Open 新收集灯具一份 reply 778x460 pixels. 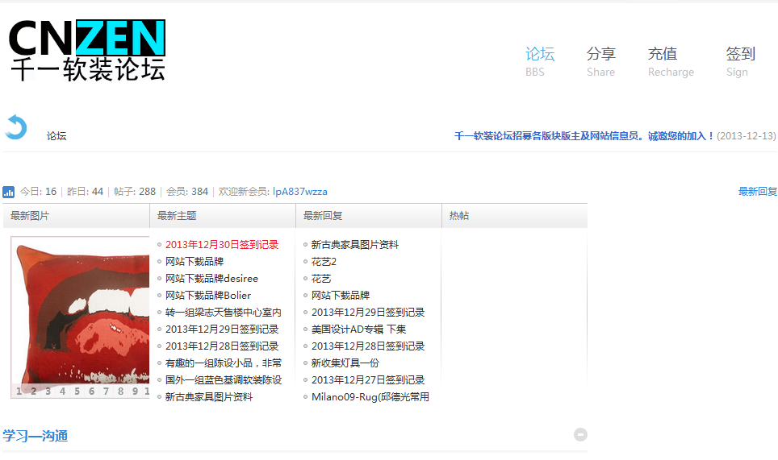(345, 363)
